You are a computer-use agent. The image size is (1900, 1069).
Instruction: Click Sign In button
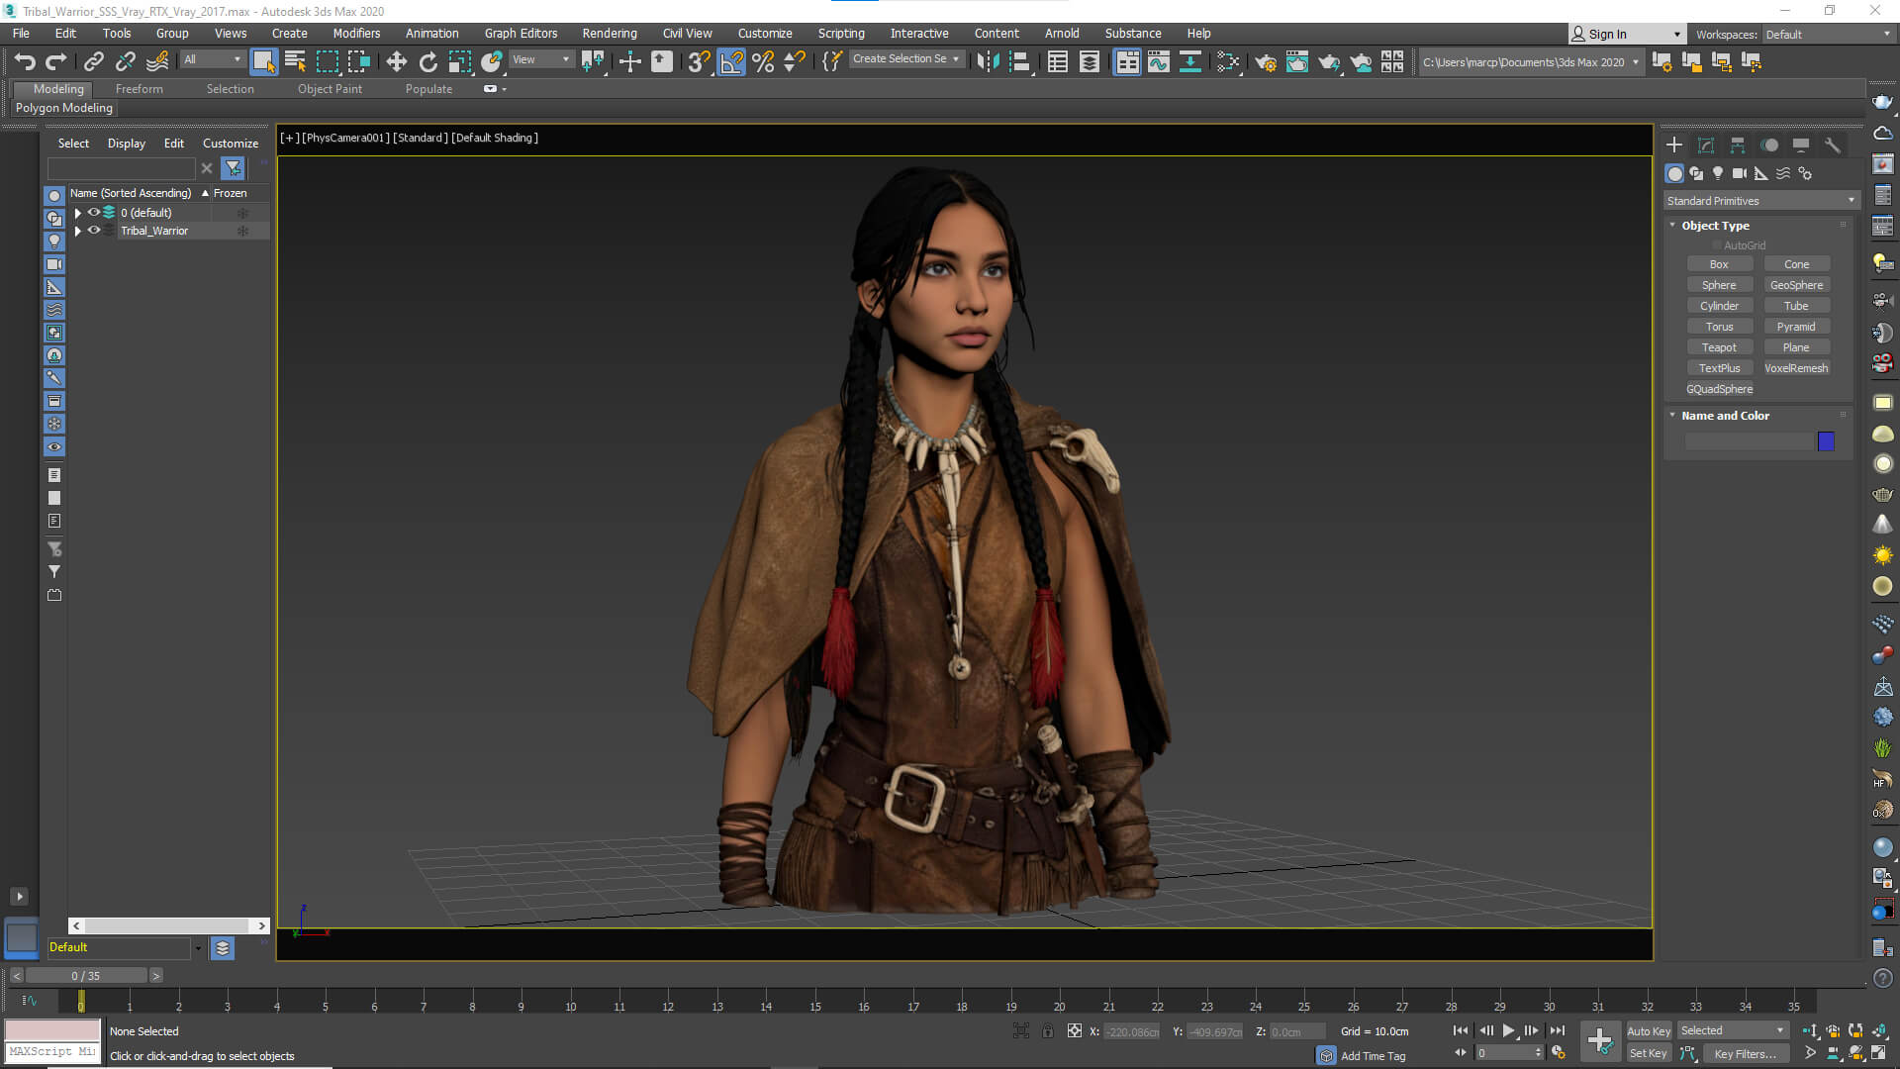pyautogui.click(x=1626, y=35)
